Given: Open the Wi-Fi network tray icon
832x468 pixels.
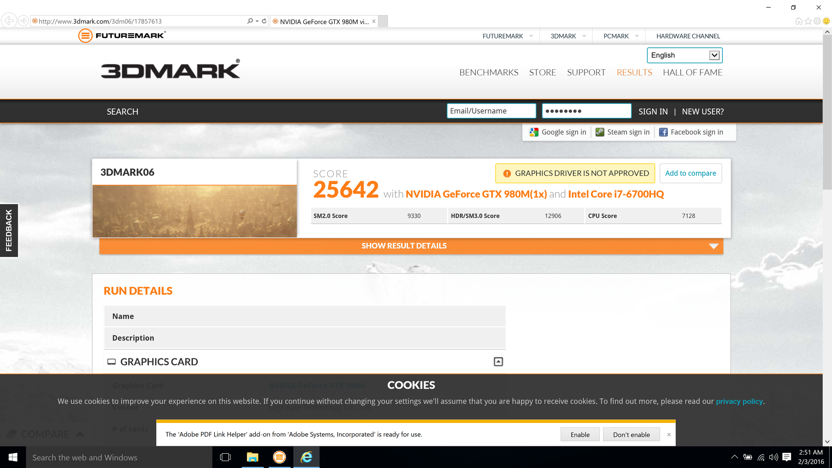Looking at the screenshot, I should click(x=761, y=457).
